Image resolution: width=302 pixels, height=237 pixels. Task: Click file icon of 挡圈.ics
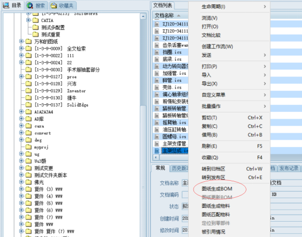[x=157, y=52]
